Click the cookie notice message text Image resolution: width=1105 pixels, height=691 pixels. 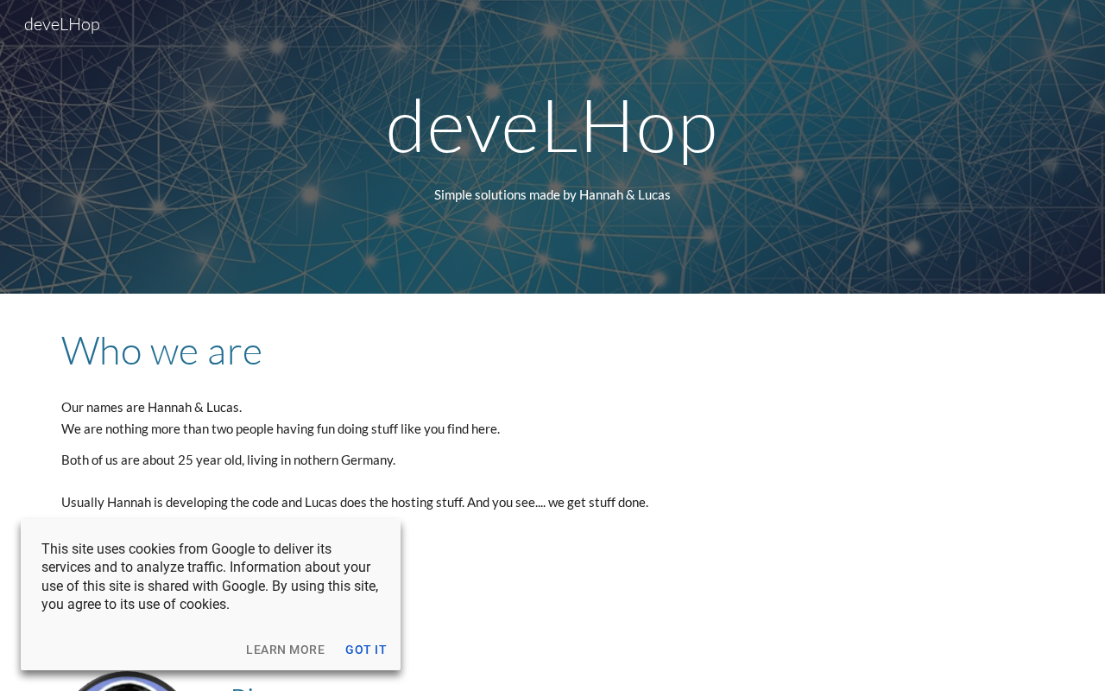click(211, 576)
